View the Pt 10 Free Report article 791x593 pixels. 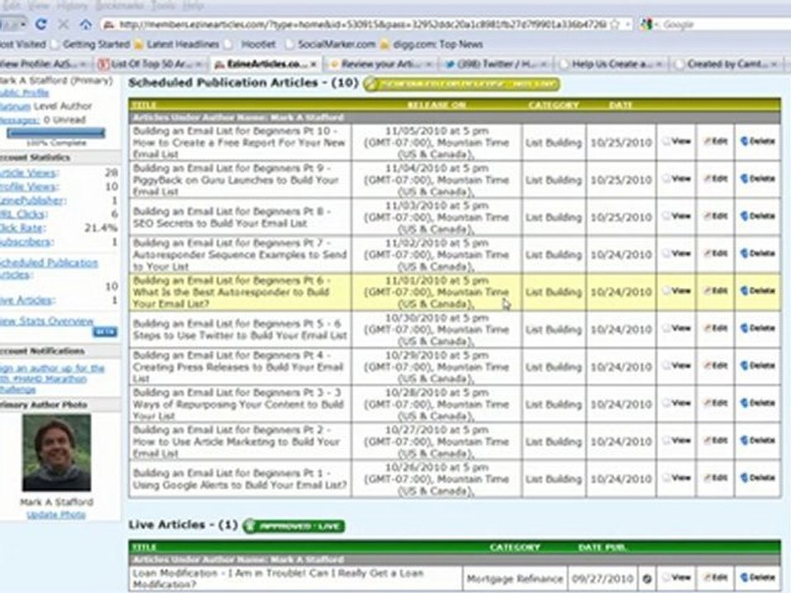676,141
